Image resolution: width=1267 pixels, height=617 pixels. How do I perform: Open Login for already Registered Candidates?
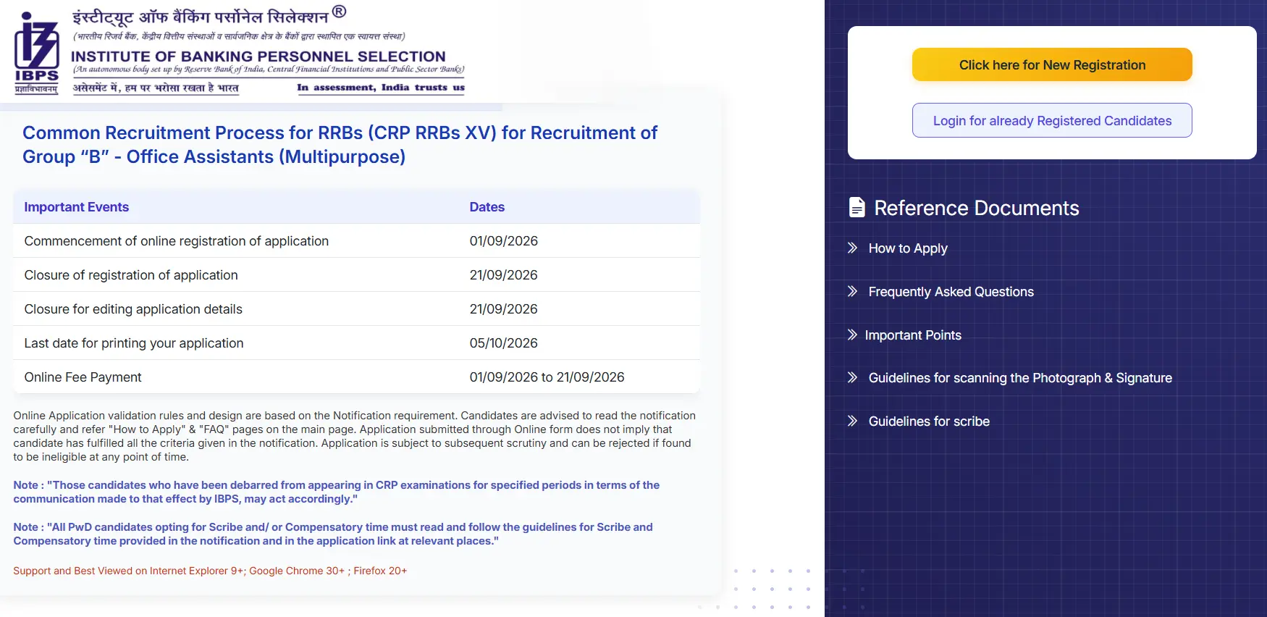(x=1052, y=120)
